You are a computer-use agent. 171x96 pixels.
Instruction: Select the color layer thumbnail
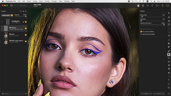(6, 35)
